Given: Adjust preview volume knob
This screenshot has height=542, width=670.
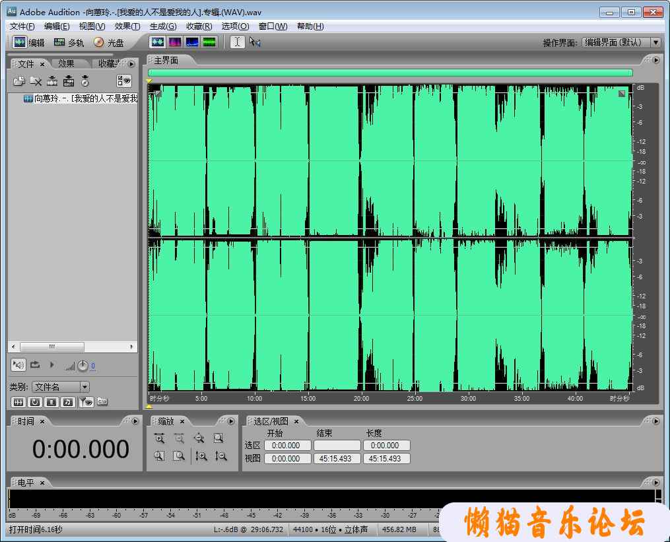Looking at the screenshot, I should click(x=83, y=366).
